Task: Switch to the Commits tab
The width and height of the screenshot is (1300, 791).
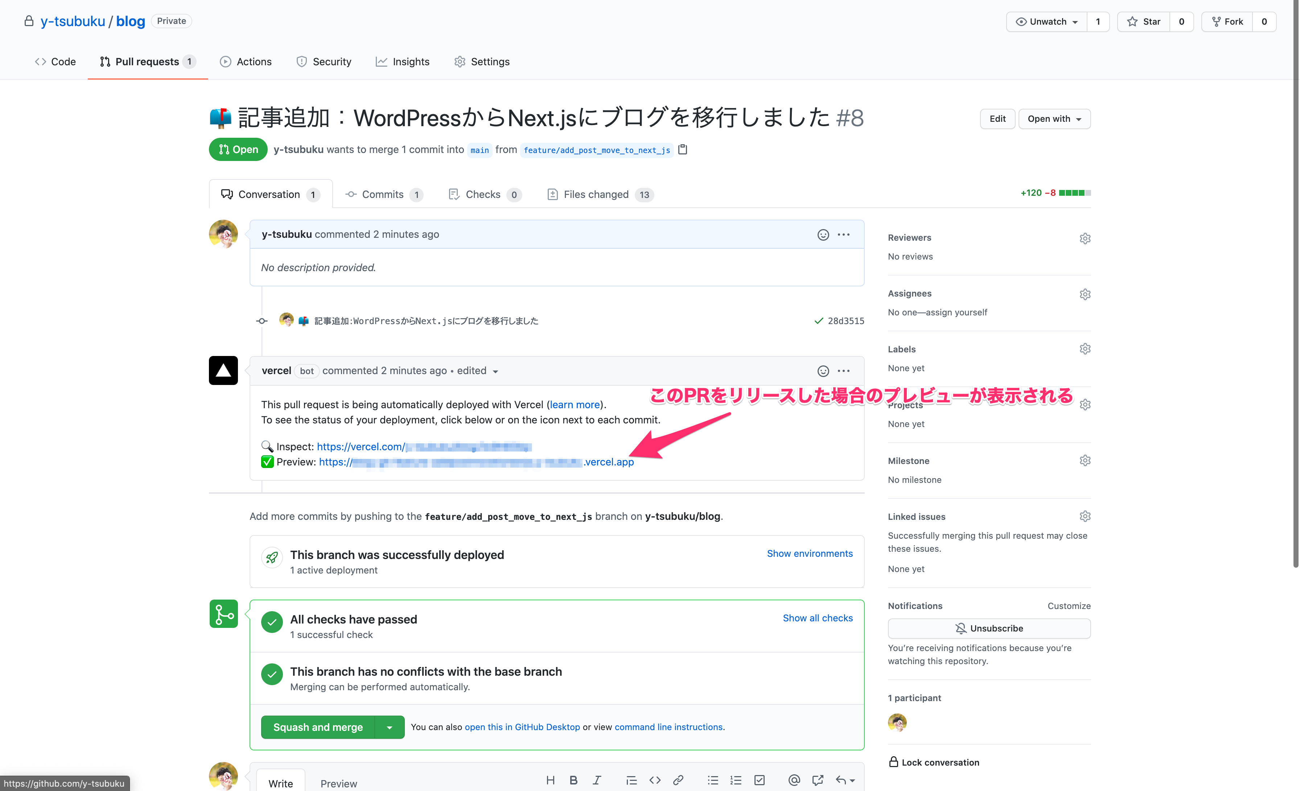Action: coord(384,195)
